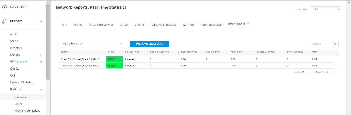
Task: Select Firewall Connections under Real Time
Action: click(x=27, y=111)
